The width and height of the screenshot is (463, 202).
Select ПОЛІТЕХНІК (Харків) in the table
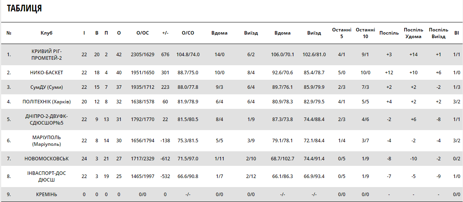[47, 102]
